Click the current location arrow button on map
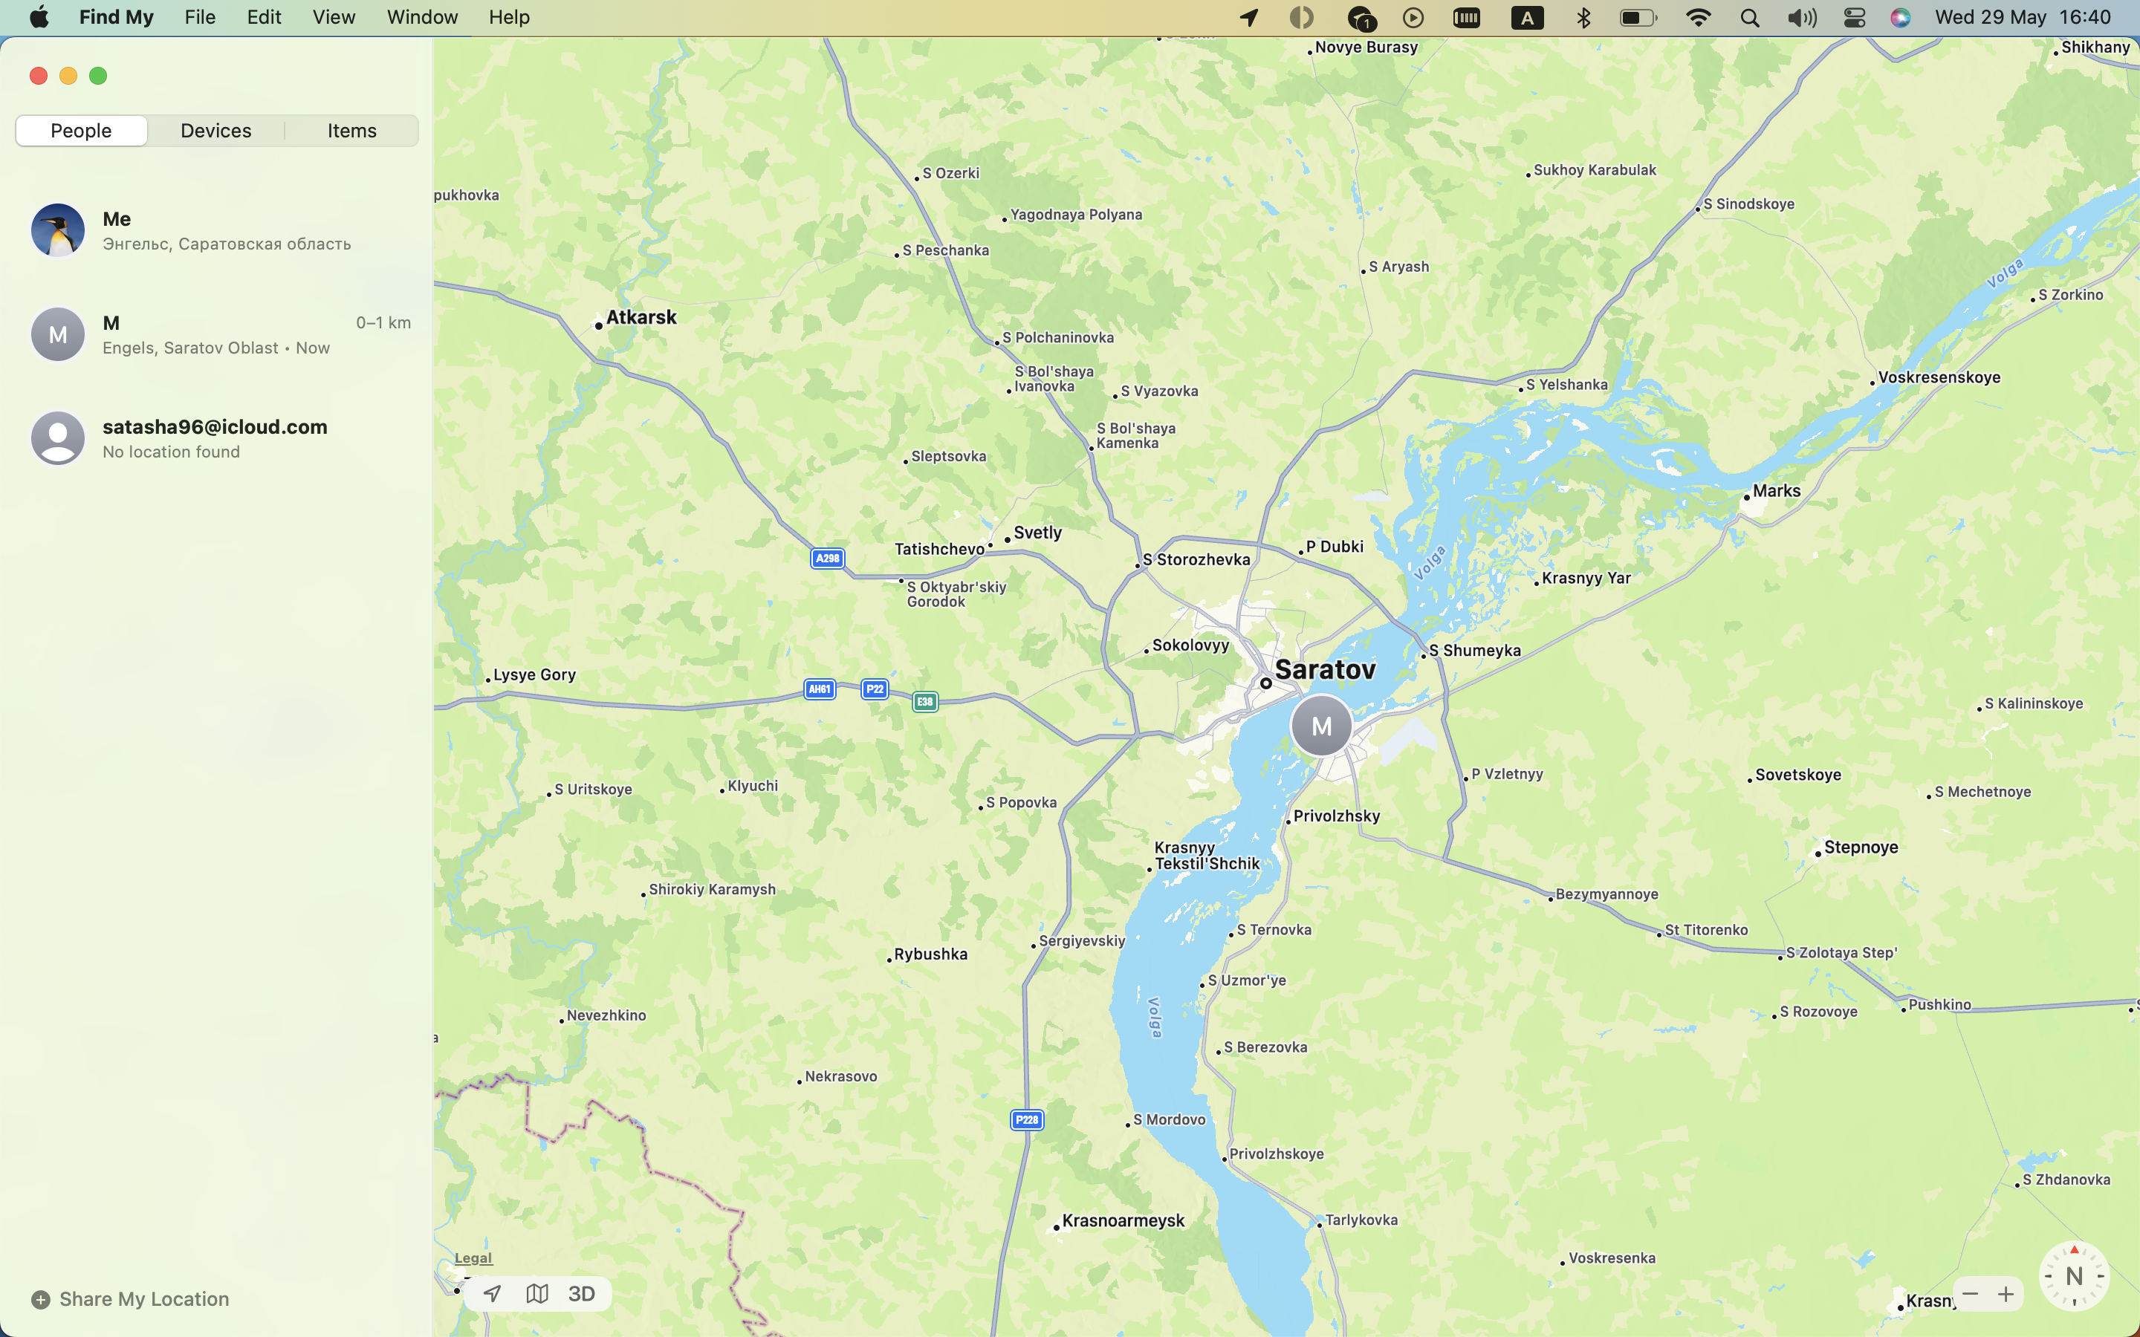The image size is (2140, 1337). [493, 1294]
